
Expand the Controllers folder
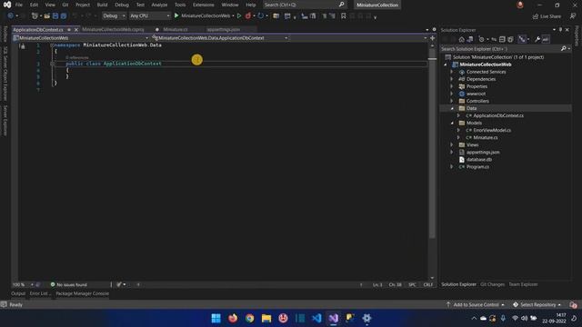(452, 101)
